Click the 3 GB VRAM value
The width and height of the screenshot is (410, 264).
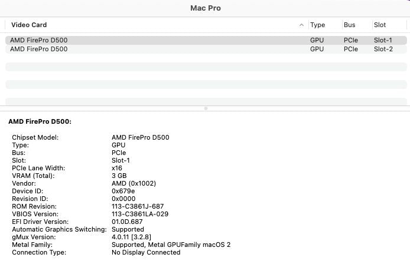(119, 176)
